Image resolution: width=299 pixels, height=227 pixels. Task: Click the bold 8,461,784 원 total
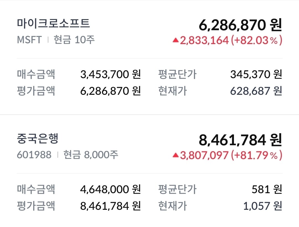(240, 141)
